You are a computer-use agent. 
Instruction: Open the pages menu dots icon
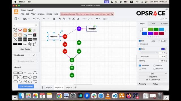click(x=42, y=88)
